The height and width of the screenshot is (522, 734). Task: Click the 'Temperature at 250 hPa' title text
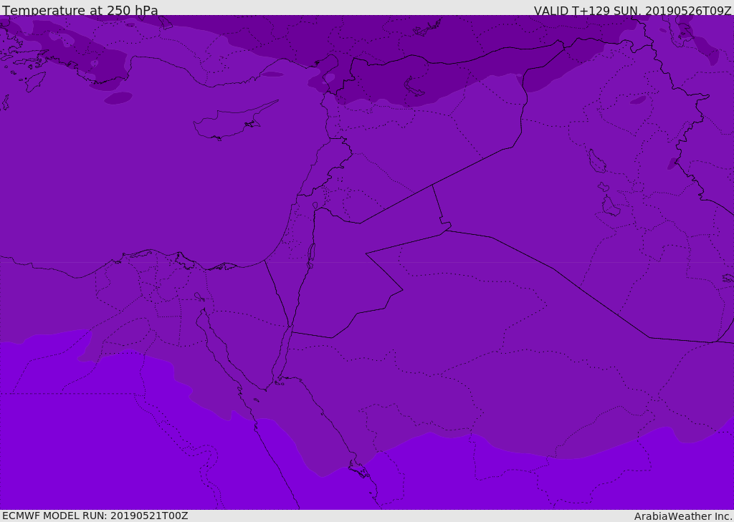point(80,10)
